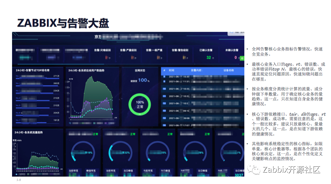Image resolution: width=331 pixels, height=184 pixels.
Task: Select the No.7 entry with 191次
Action: click(x=37, y=121)
